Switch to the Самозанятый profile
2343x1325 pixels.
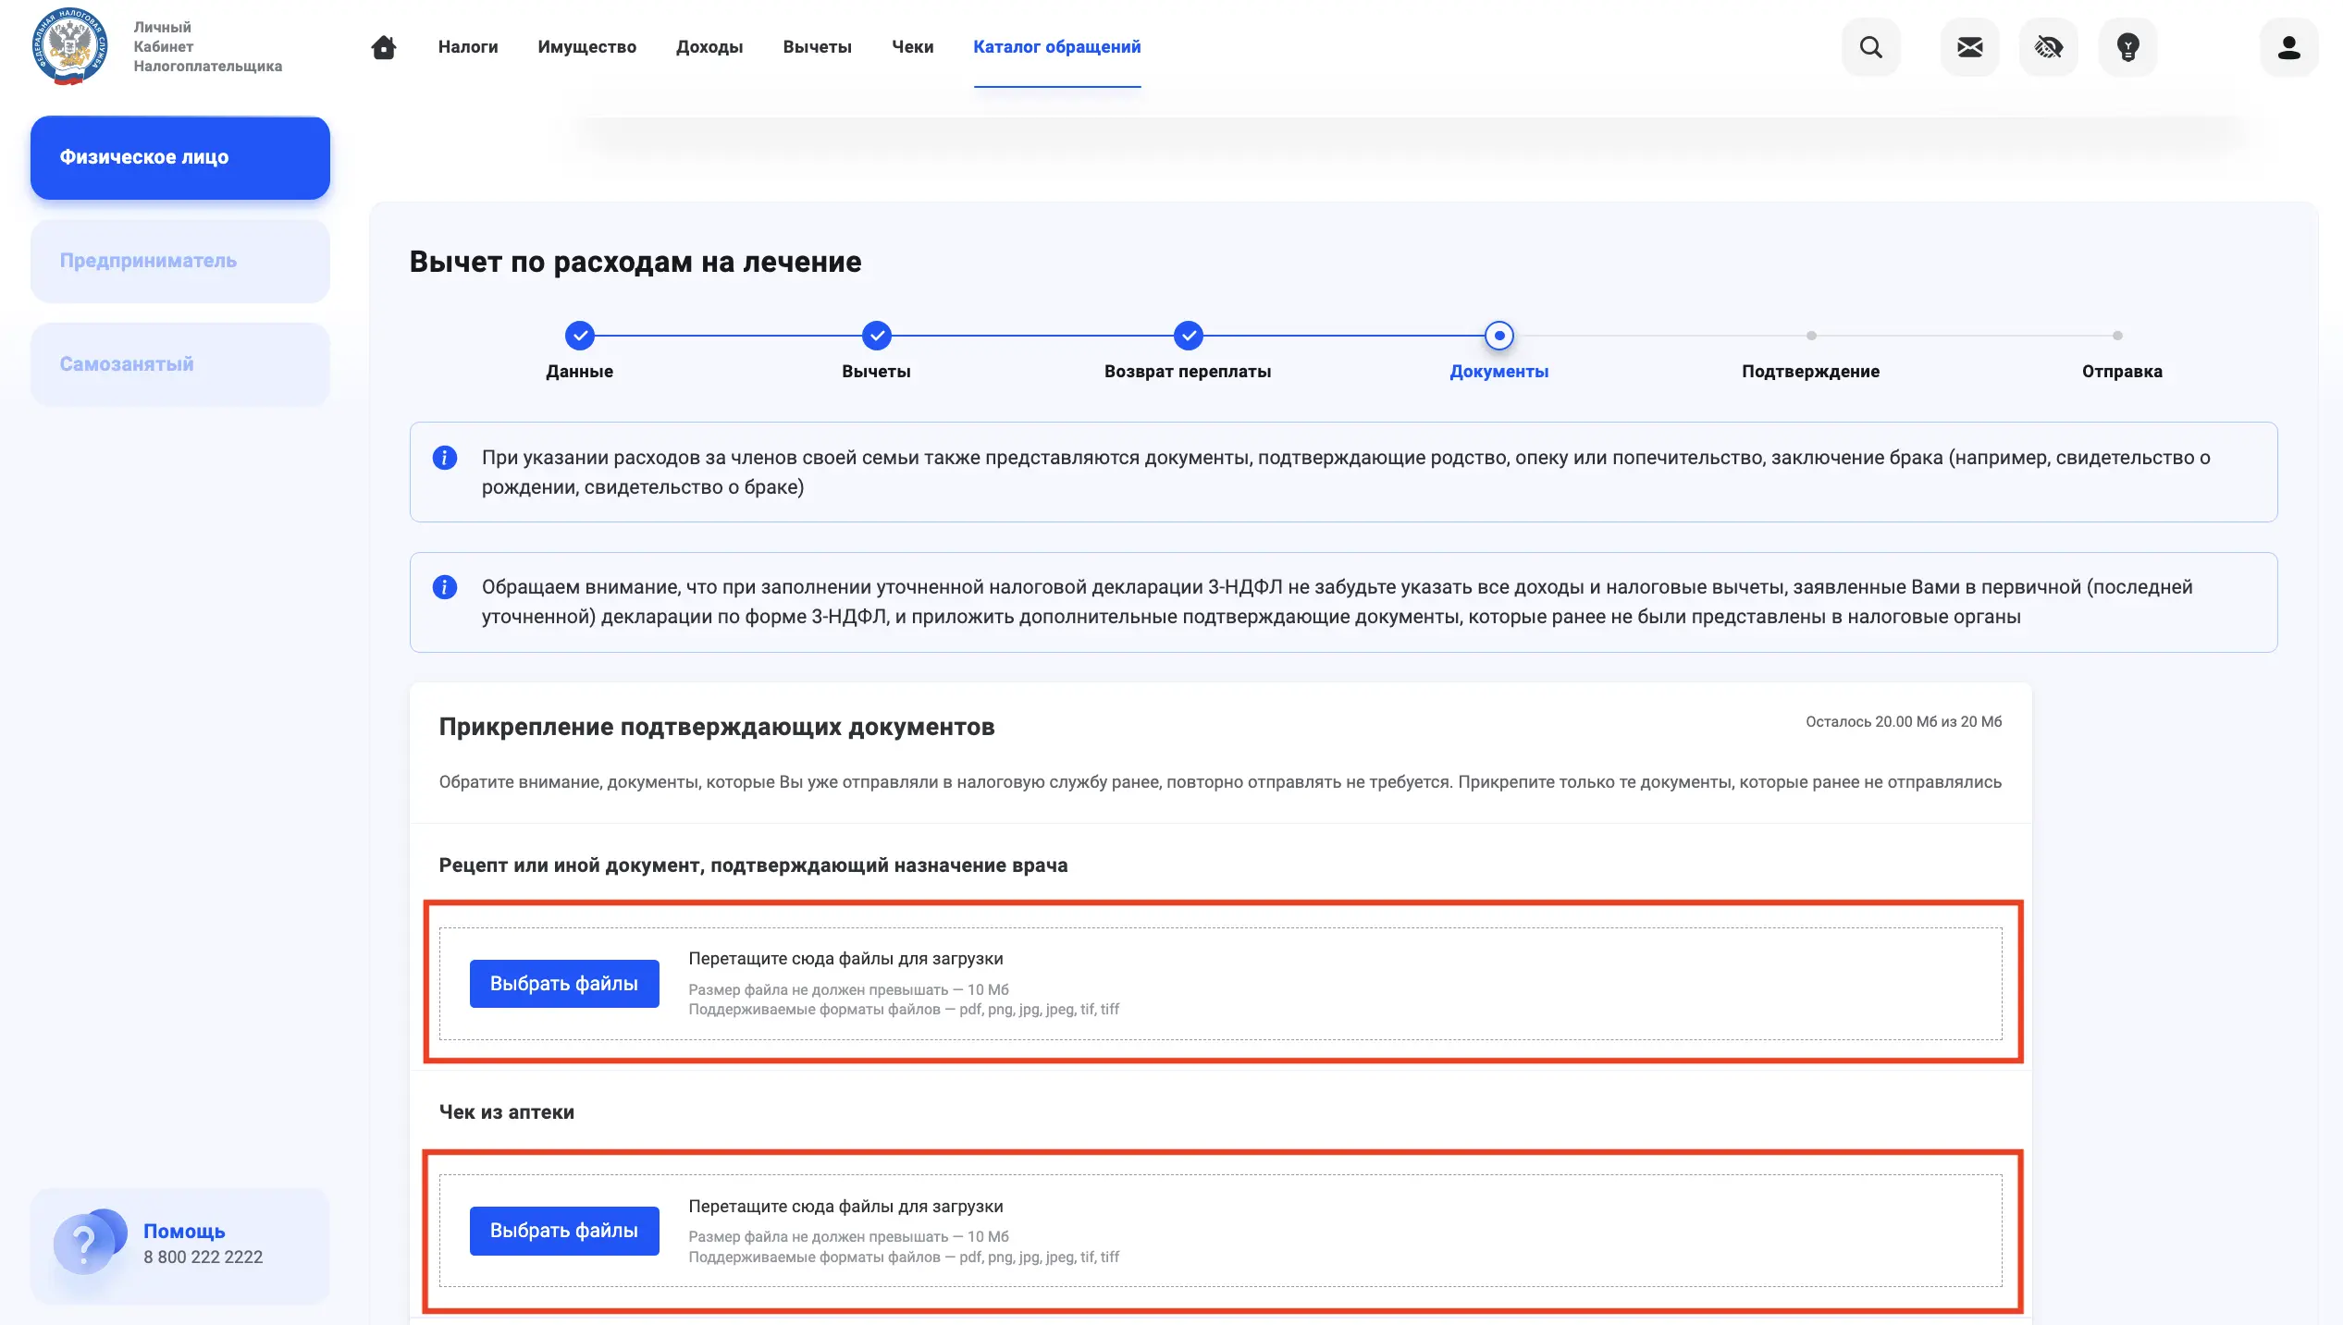[180, 364]
